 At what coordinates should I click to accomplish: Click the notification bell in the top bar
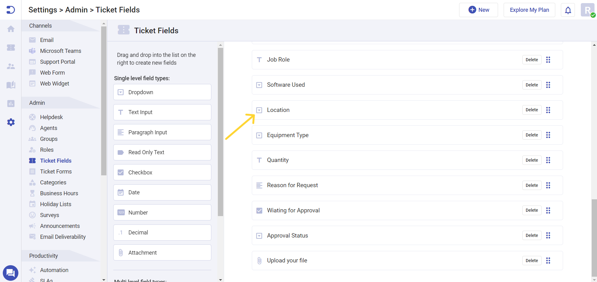coord(568,10)
